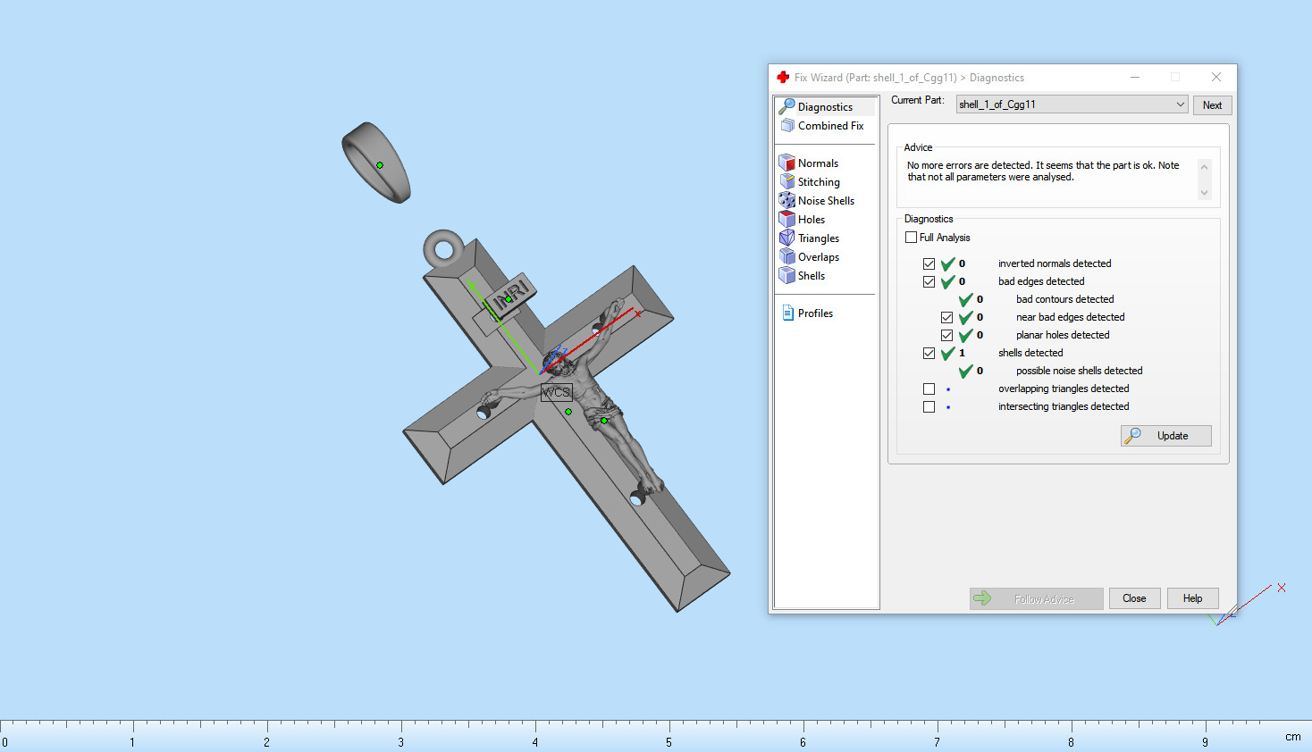
Task: Go to the Stitching page label
Action: (x=819, y=182)
